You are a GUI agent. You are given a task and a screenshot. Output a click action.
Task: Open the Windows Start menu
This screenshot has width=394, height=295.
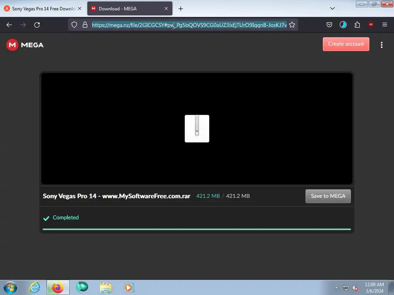(x=10, y=287)
